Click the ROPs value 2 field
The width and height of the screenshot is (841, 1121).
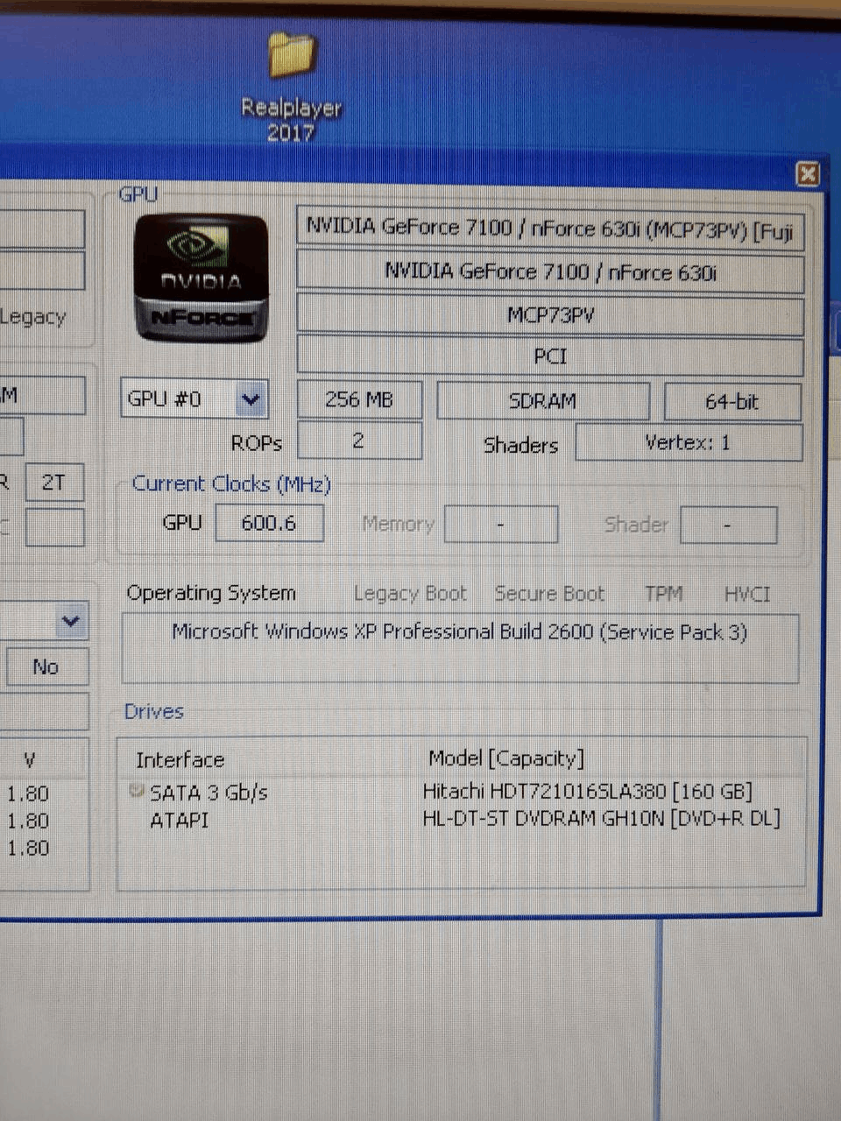coord(359,441)
